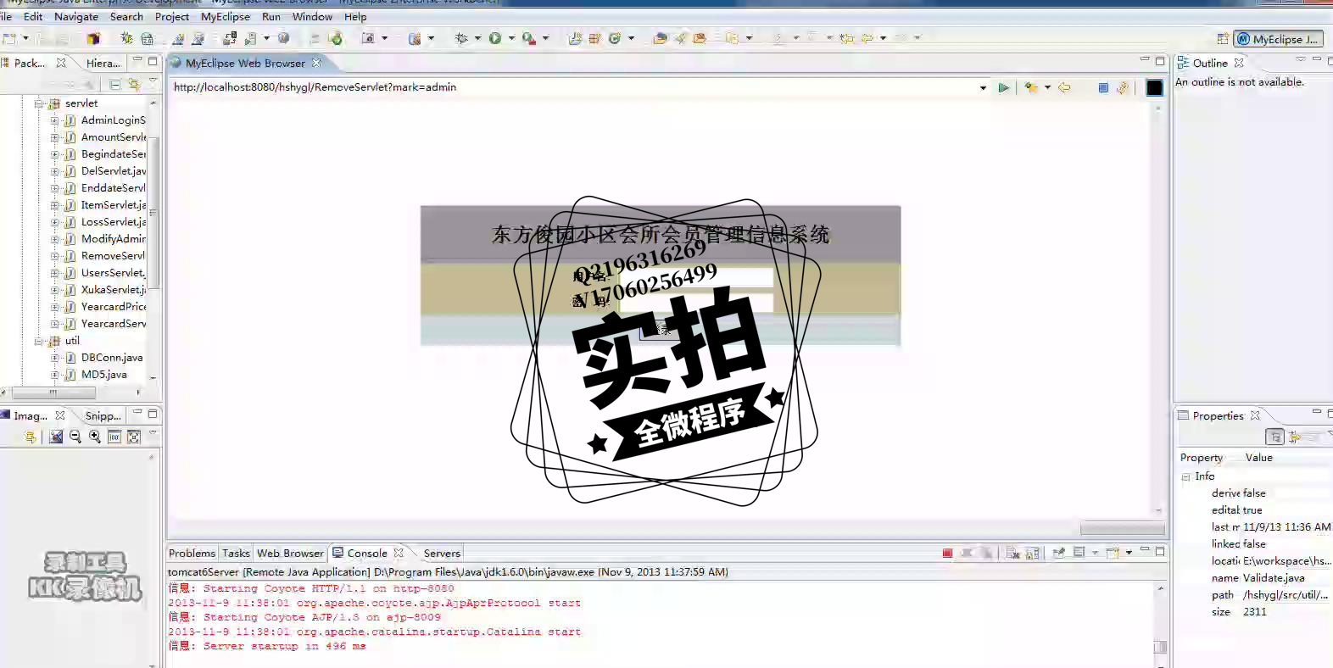1333x668 pixels.
Task: Click the bug-shaped debug icon in main toolbar
Action: coord(461,38)
